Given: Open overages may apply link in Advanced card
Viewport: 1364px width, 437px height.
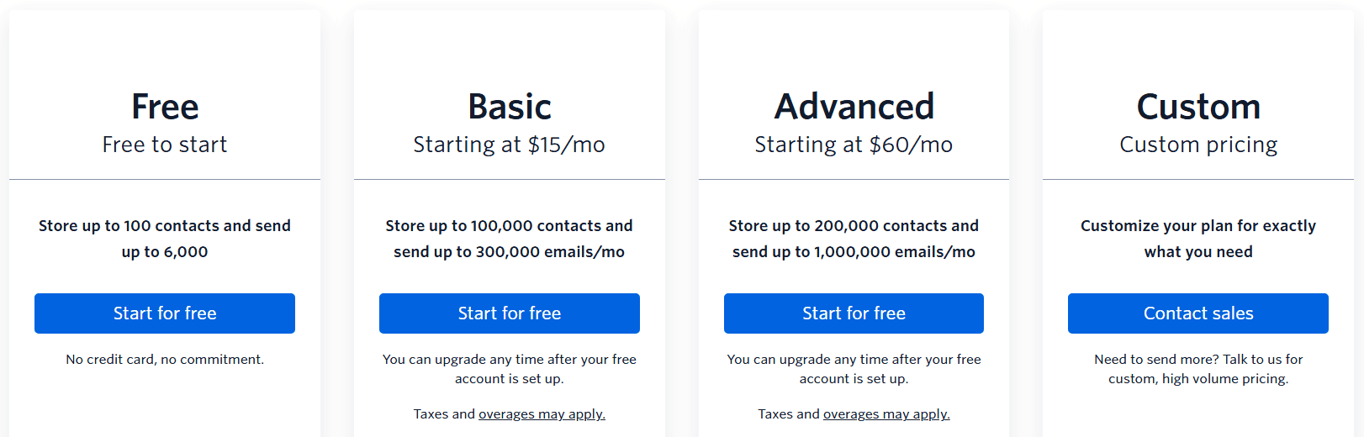Looking at the screenshot, I should coord(886,414).
